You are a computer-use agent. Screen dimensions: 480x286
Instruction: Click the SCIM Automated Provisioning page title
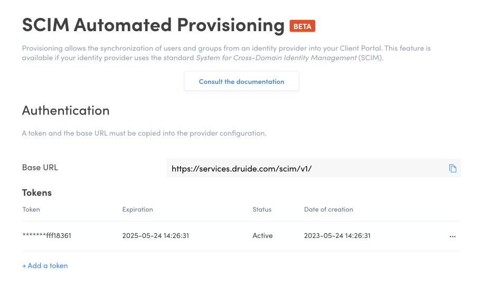pyautogui.click(x=153, y=25)
